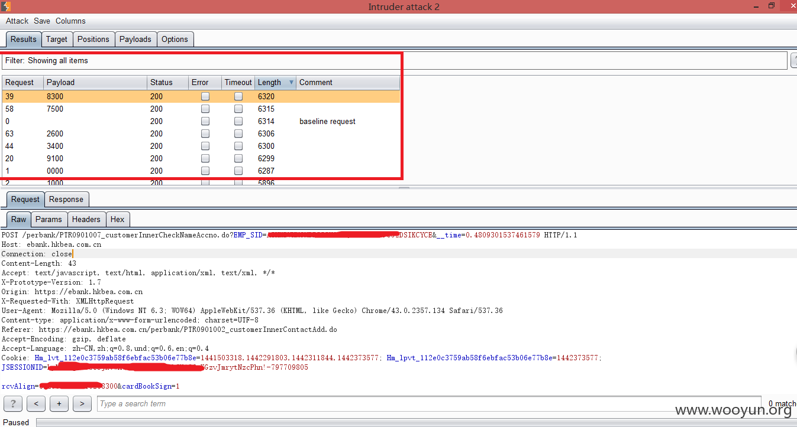Select the row with payload 9100
The image size is (797, 427).
tap(201, 158)
